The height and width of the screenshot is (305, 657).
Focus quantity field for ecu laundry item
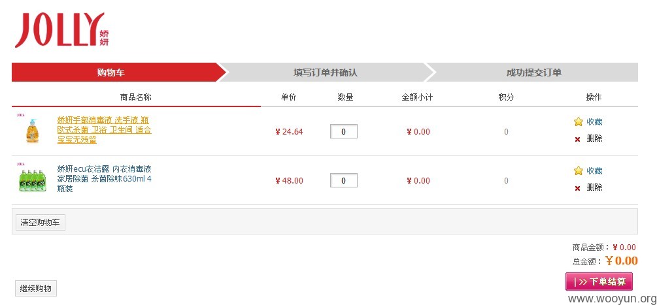tap(344, 180)
